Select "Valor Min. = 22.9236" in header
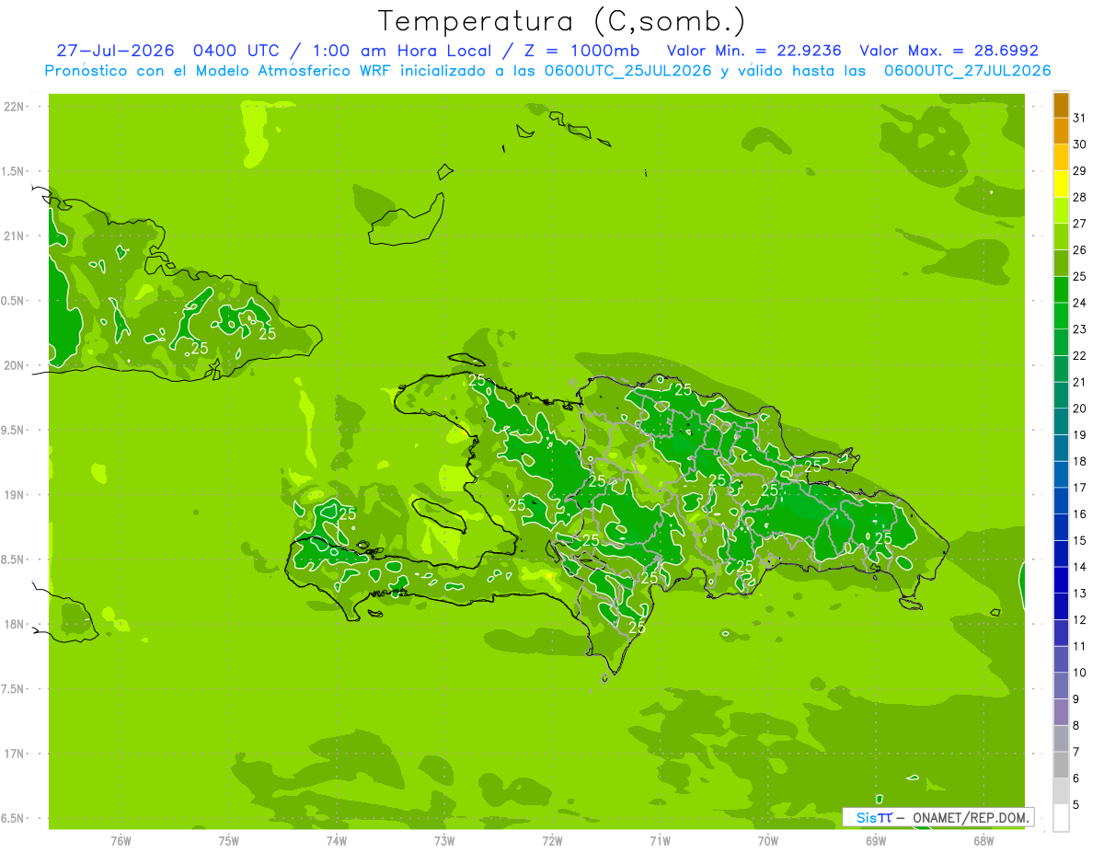The height and width of the screenshot is (853, 1104). click(x=753, y=51)
